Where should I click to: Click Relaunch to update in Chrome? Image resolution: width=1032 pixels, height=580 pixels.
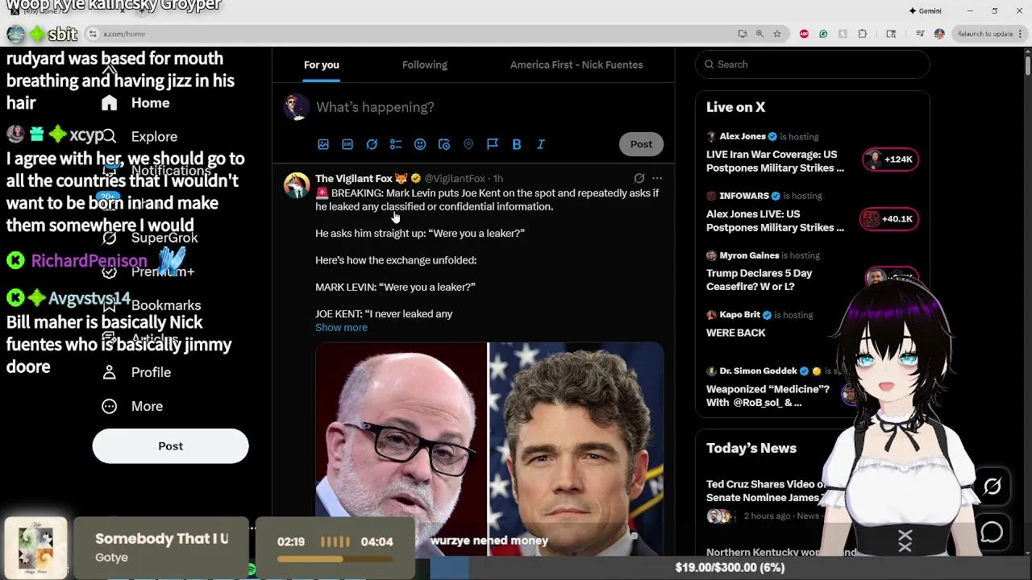(x=985, y=34)
